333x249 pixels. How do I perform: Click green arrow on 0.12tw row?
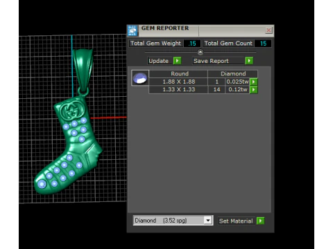pos(254,90)
